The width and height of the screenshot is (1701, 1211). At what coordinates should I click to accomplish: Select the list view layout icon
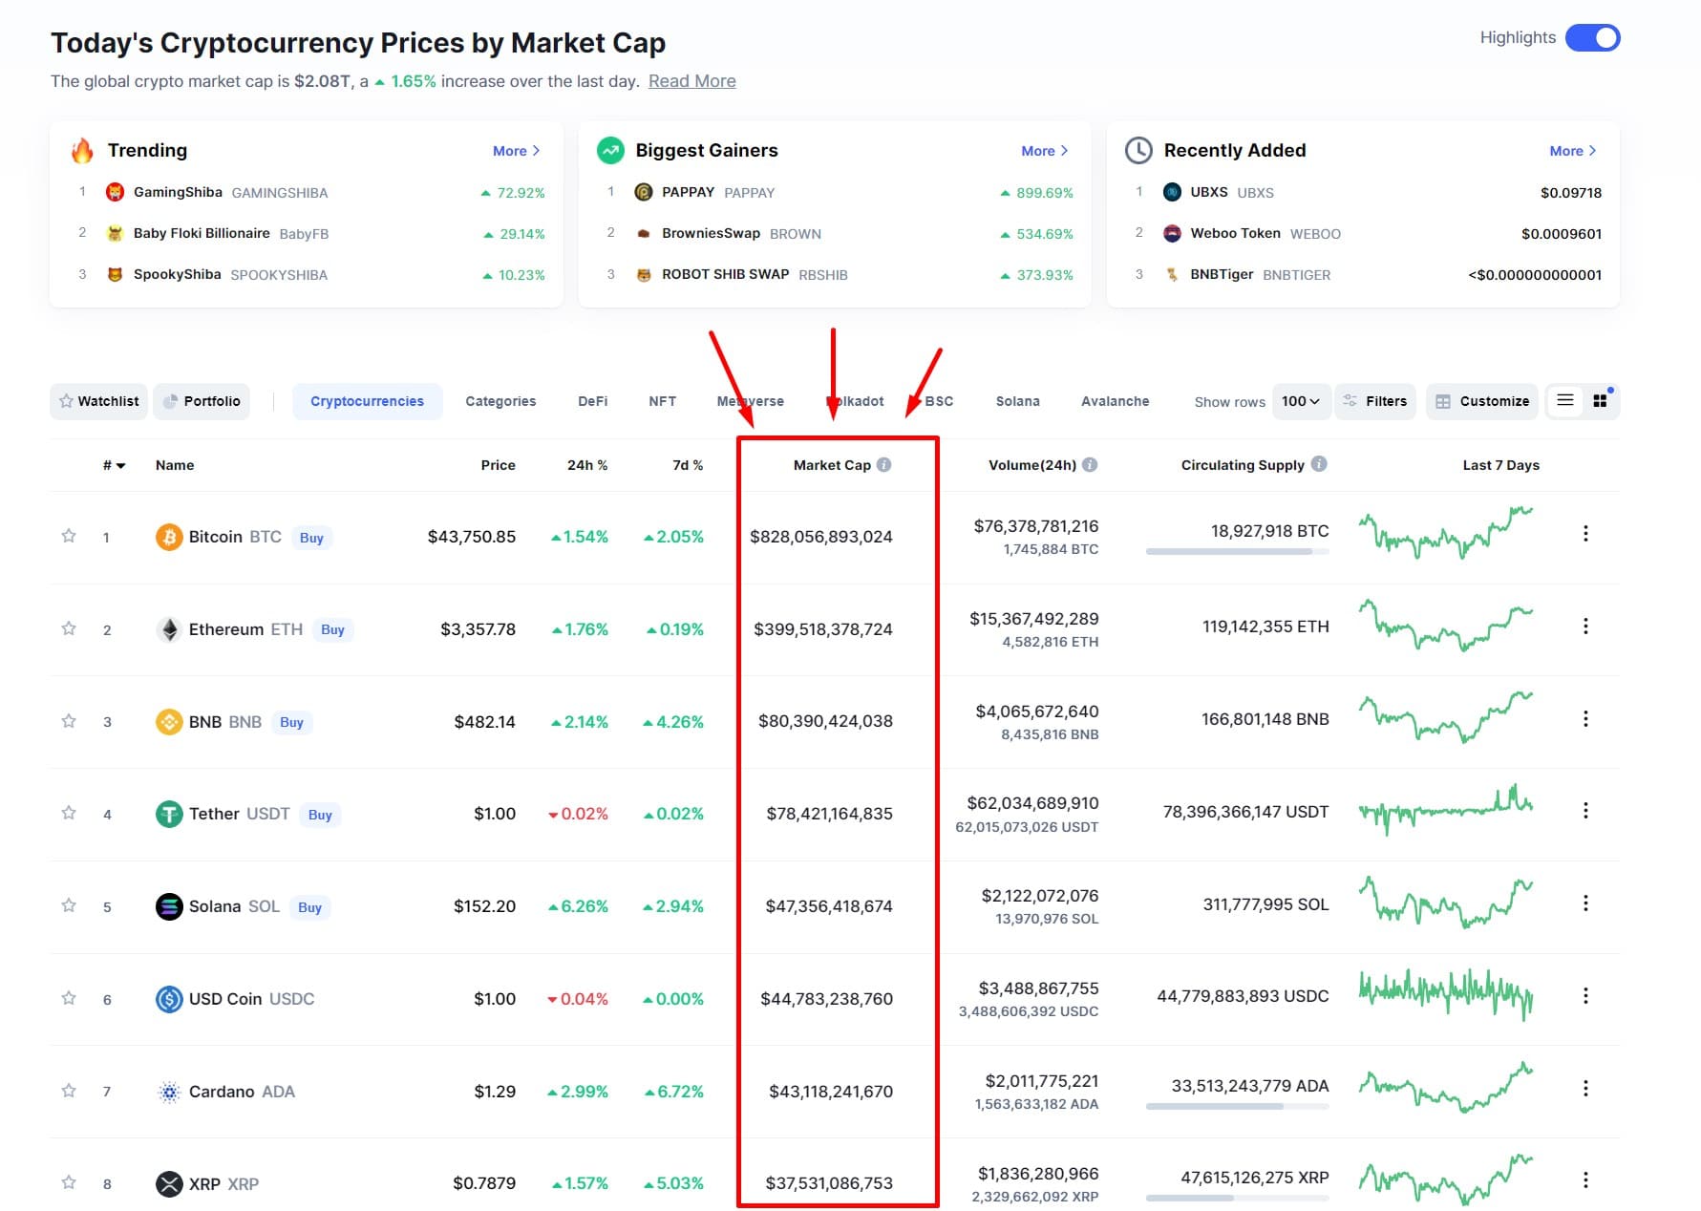tap(1565, 401)
